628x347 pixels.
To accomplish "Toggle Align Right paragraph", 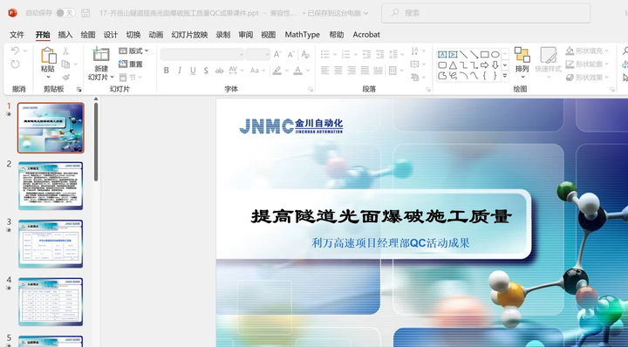I will [x=352, y=71].
